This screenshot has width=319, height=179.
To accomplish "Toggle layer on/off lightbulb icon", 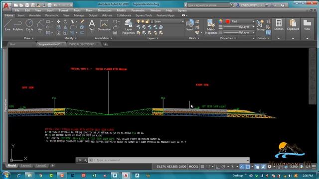I will click(139, 21).
